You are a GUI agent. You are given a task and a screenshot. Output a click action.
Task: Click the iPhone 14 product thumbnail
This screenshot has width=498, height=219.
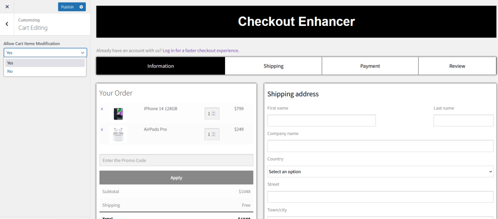click(118, 113)
